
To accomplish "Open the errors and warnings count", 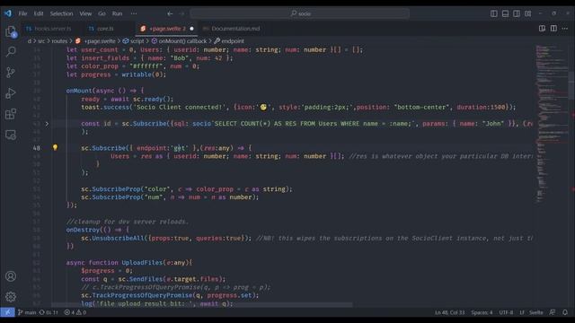I will (x=75, y=312).
